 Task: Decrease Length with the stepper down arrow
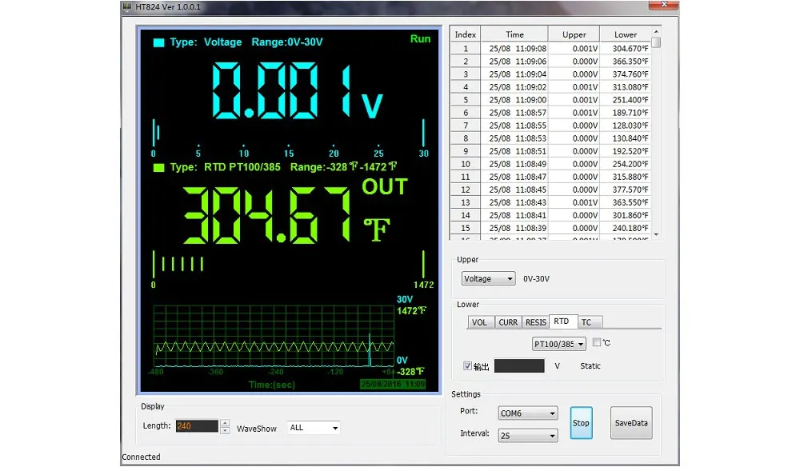tap(225, 430)
